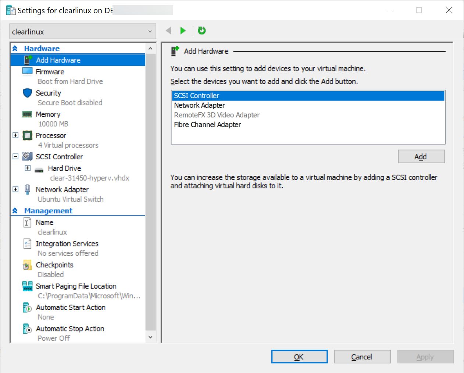The image size is (464, 373).
Task: Open Checkpoints settings
Action: tap(54, 265)
